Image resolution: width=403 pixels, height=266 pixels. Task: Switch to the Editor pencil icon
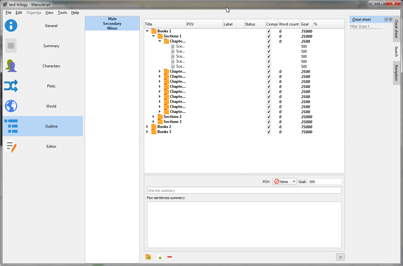pos(11,146)
